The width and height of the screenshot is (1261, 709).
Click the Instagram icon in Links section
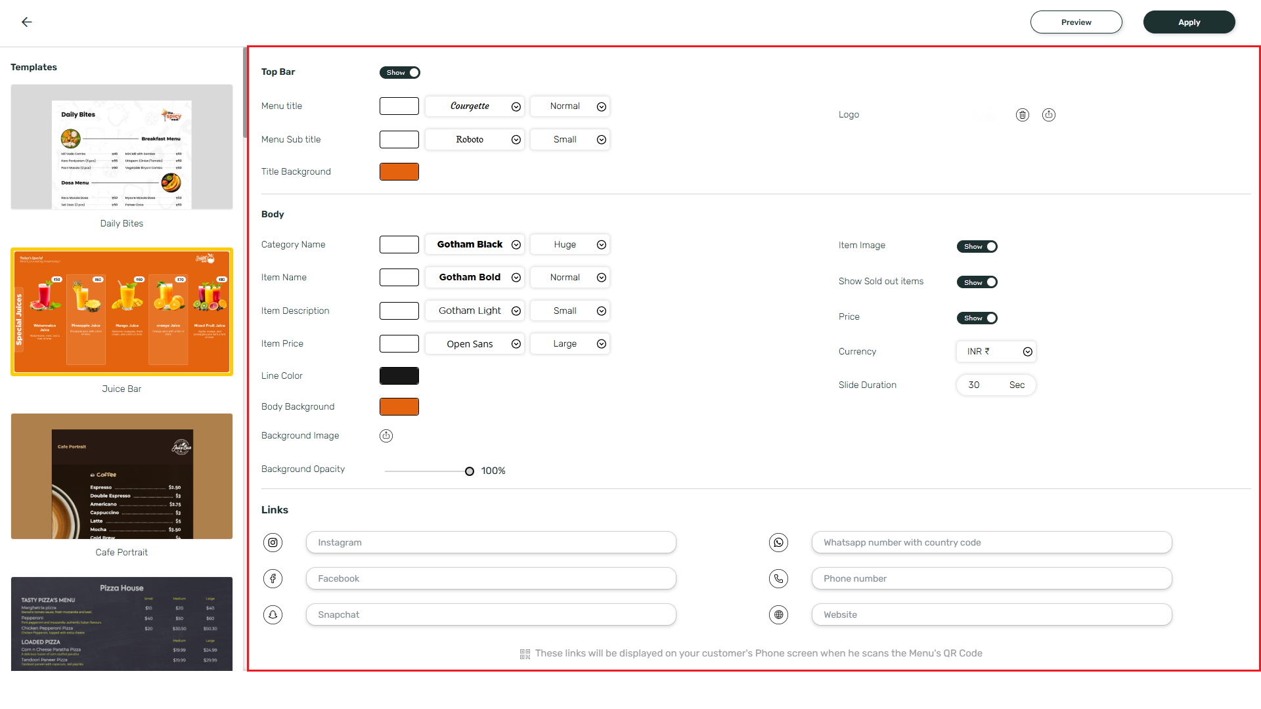tap(273, 542)
